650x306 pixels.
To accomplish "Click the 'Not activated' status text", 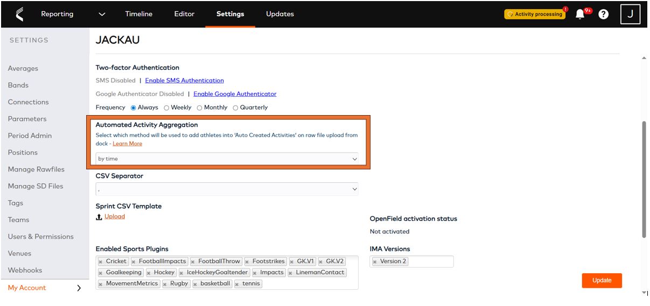I will point(389,232).
